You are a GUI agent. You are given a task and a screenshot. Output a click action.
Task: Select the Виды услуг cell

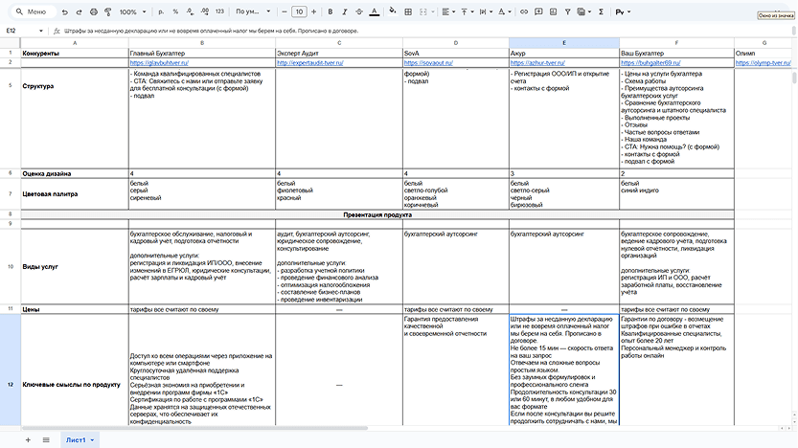(x=75, y=266)
